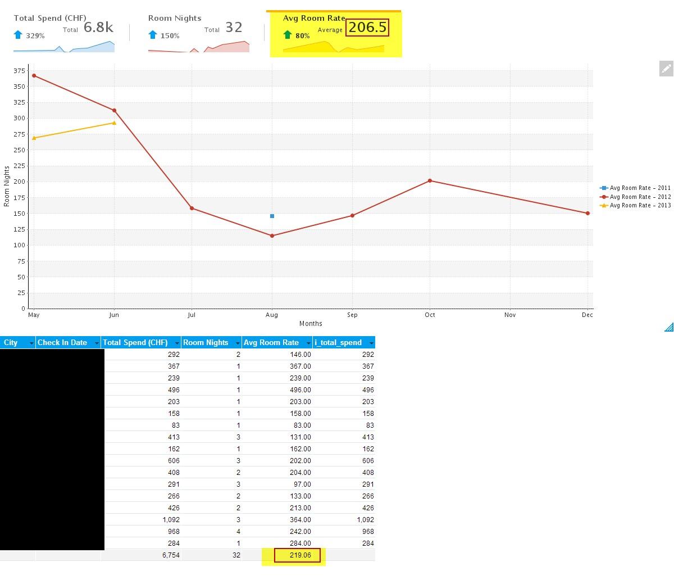Click the resize handle icon below chart
This screenshot has height=580, width=674.
pos(669,327)
